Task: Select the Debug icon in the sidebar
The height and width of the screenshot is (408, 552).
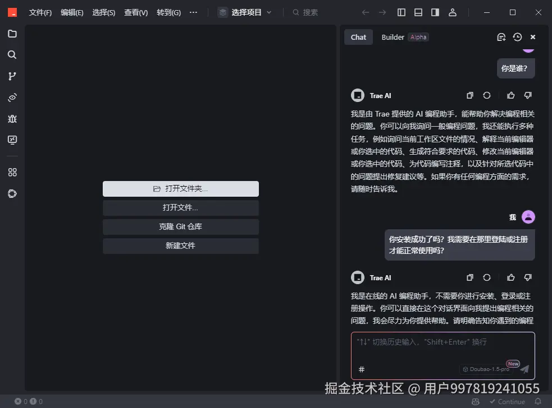Action: (12, 118)
